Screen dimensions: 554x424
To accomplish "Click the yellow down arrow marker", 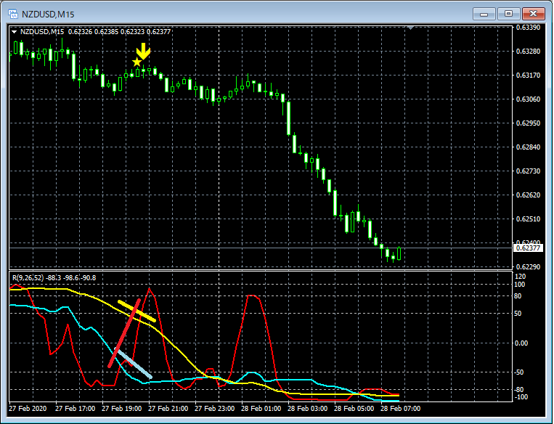I will click(144, 52).
